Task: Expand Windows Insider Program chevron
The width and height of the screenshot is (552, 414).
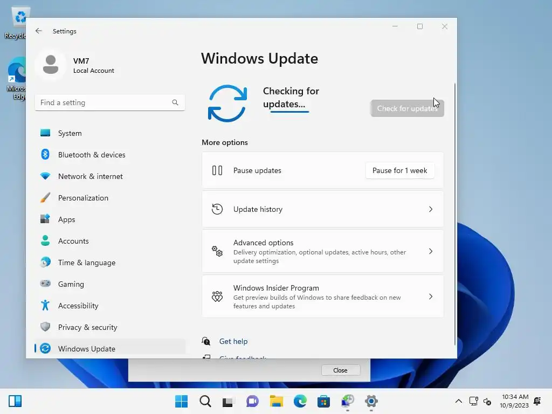Action: (x=431, y=296)
